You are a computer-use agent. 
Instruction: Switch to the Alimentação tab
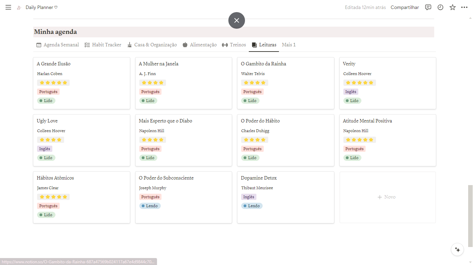(200, 45)
